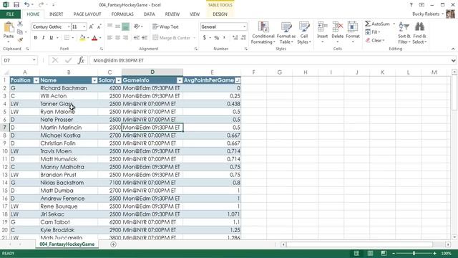Click the Paste clipboard icon

[x=9, y=27]
